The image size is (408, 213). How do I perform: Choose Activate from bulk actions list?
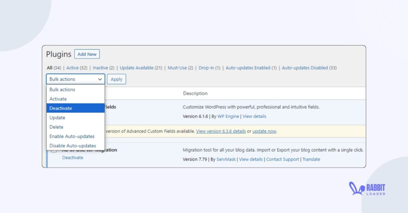pos(75,99)
